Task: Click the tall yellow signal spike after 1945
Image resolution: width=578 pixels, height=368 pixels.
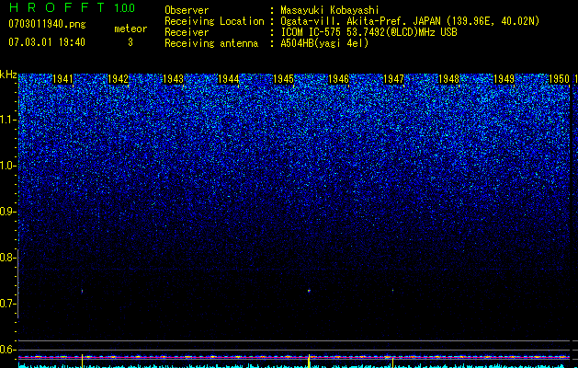Action: (309, 361)
